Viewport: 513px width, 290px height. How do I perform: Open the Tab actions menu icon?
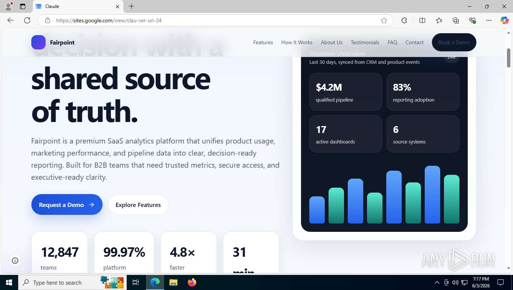(23, 6)
